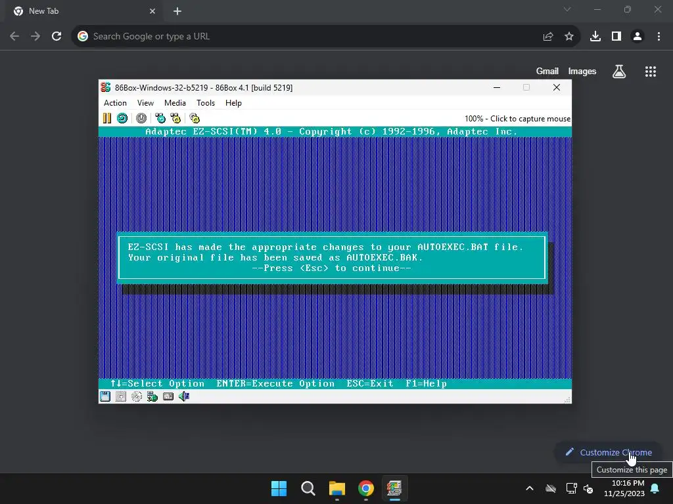Open the Gmail link
This screenshot has width=673, height=504.
(547, 71)
